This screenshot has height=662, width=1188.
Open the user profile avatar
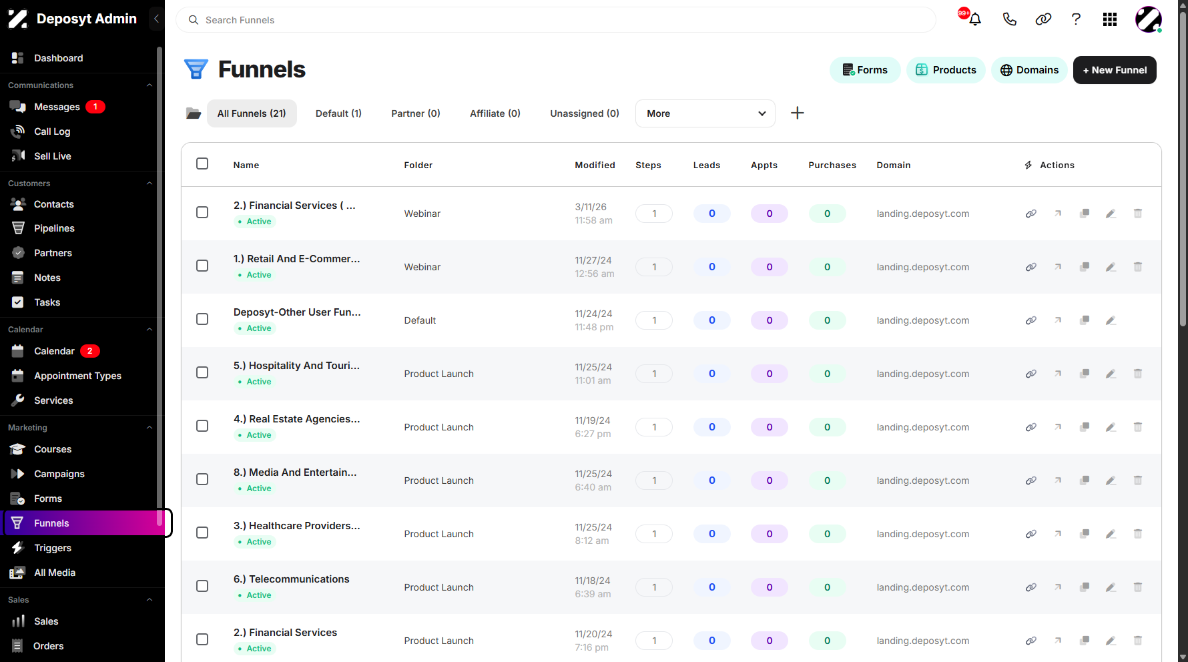coord(1148,19)
